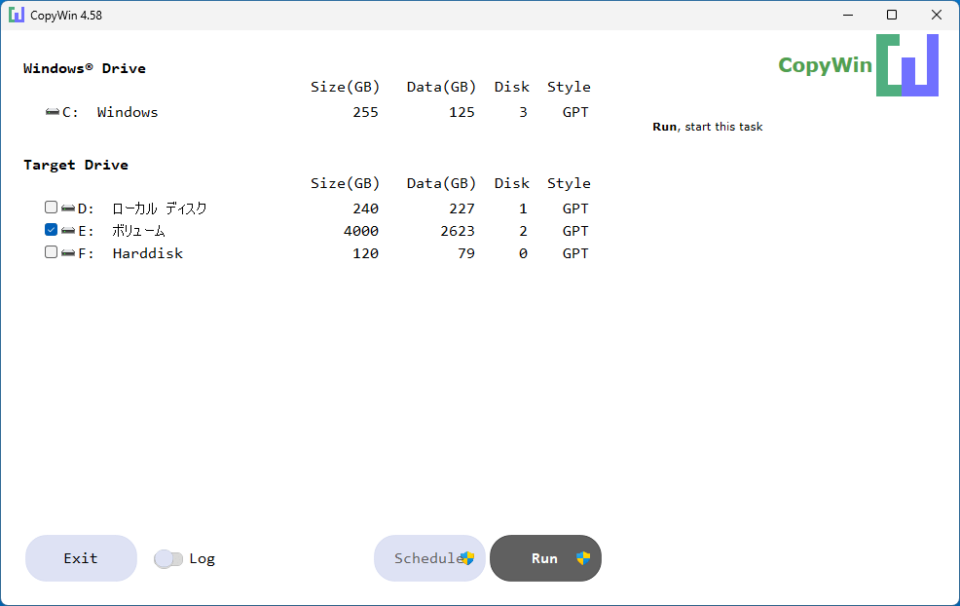The image size is (960, 606).
Task: Click the C: Windows drive icon
Action: 53,112
